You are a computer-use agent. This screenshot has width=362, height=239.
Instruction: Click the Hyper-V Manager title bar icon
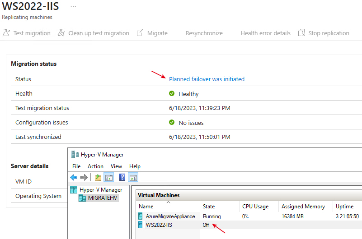[75, 154]
